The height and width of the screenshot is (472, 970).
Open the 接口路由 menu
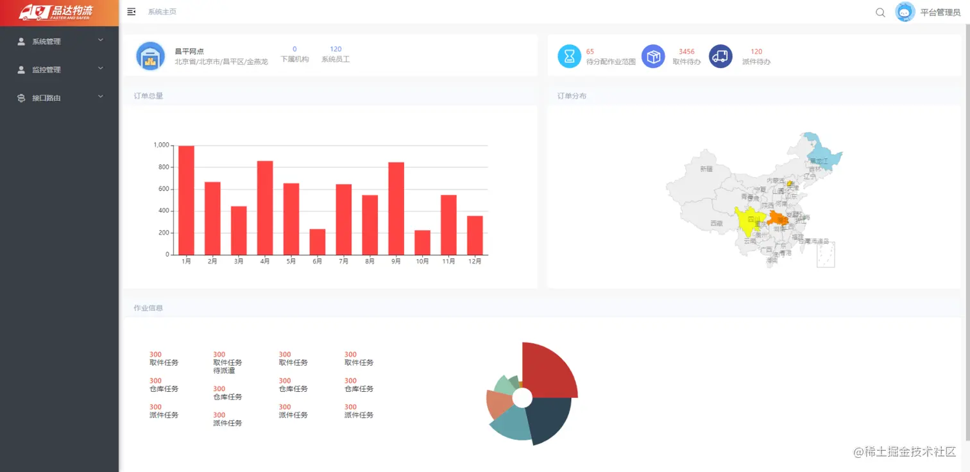[x=59, y=98]
